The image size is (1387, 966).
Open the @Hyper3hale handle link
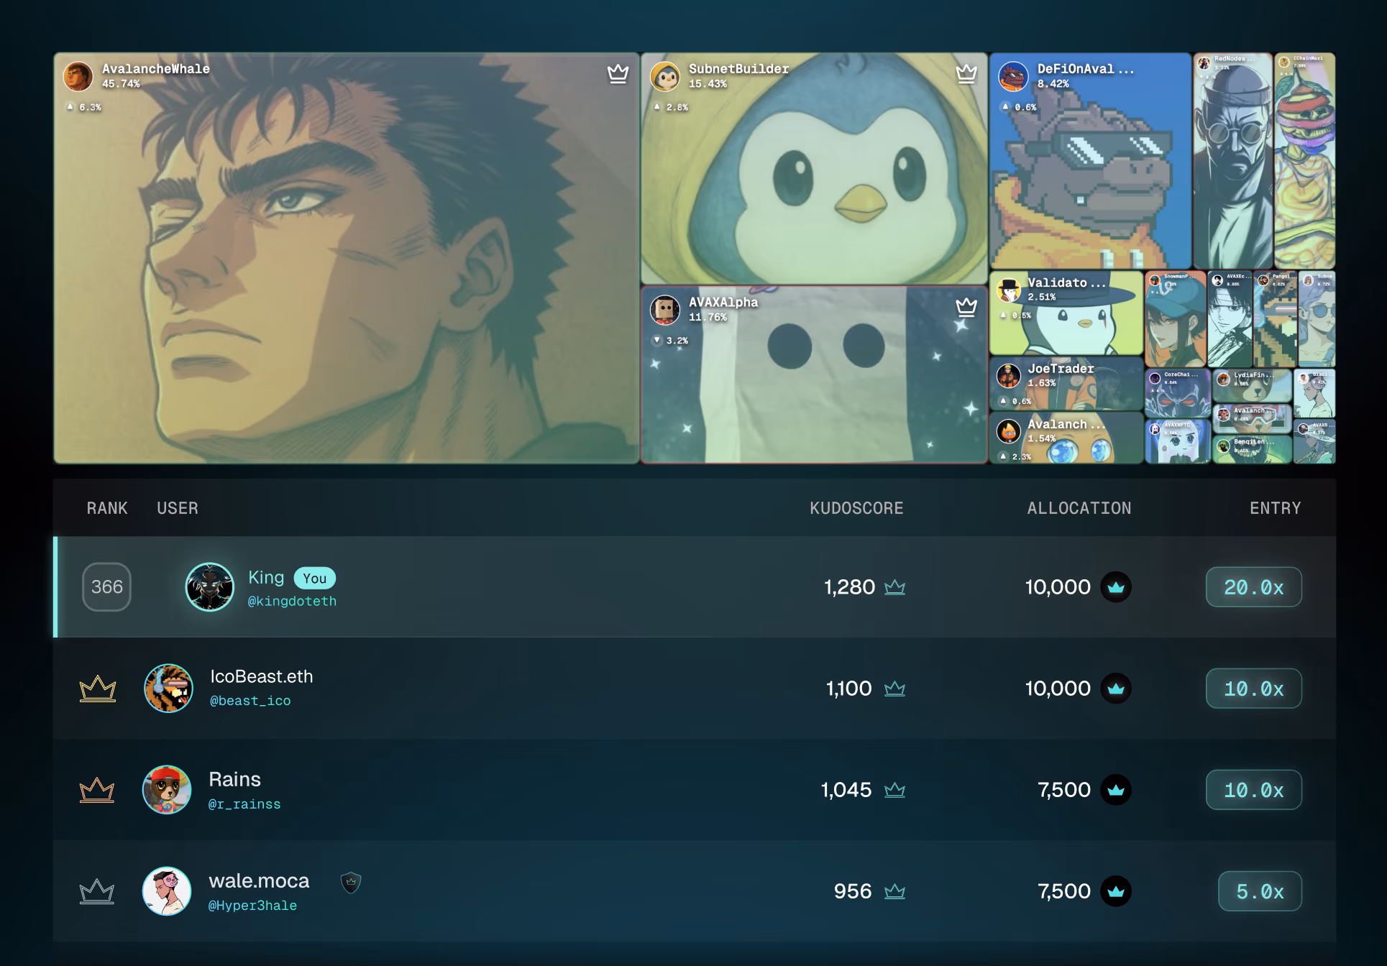[x=252, y=906]
